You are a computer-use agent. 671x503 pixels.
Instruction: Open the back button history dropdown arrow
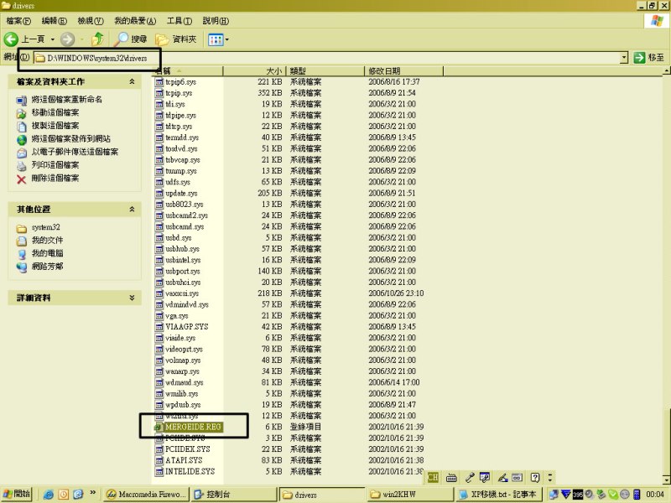[53, 39]
